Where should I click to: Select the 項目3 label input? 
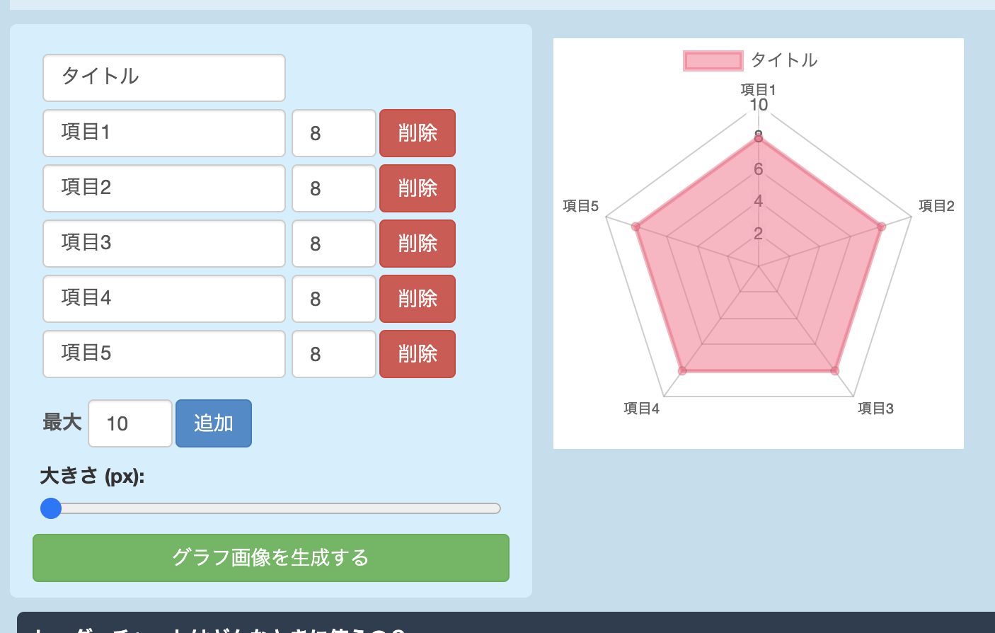point(163,243)
